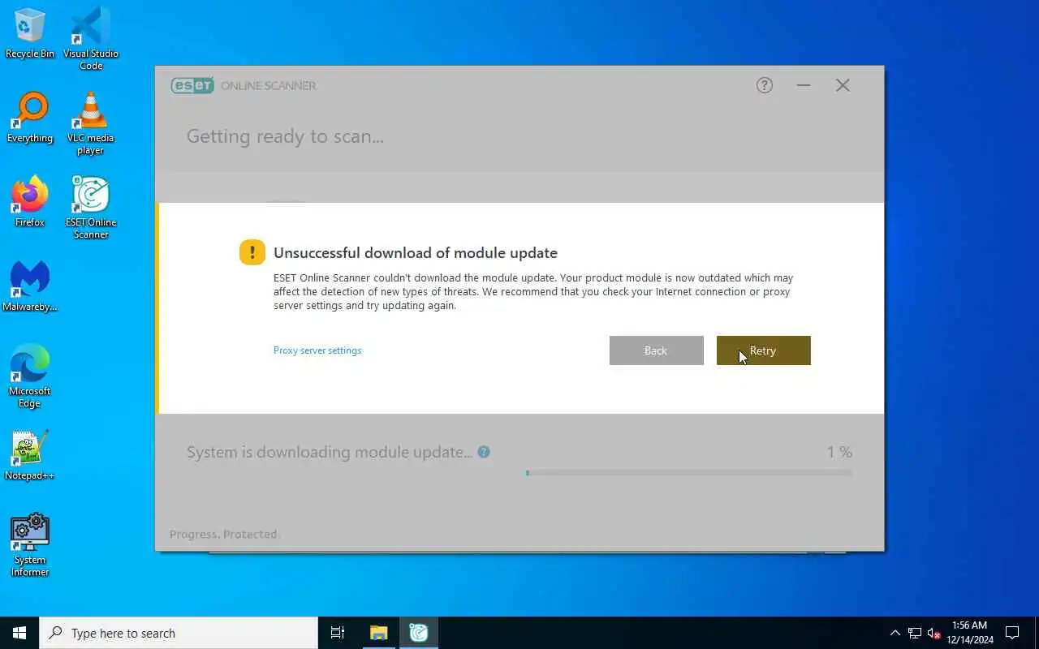Select Visual Studio Code desktop icon
This screenshot has width=1039, height=649.
(x=91, y=38)
